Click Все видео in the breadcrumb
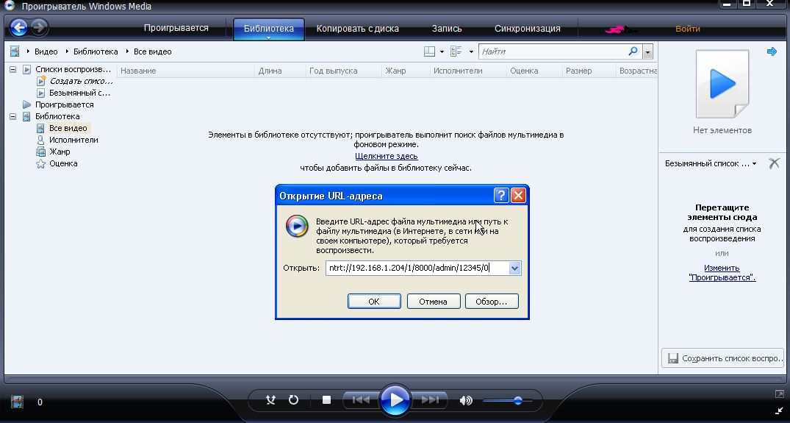 point(153,51)
